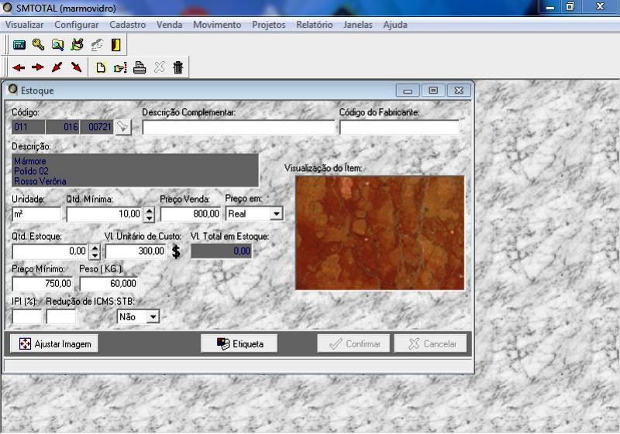Click the grayed X cancel toolbar icon
The height and width of the screenshot is (434, 620).
159,67
